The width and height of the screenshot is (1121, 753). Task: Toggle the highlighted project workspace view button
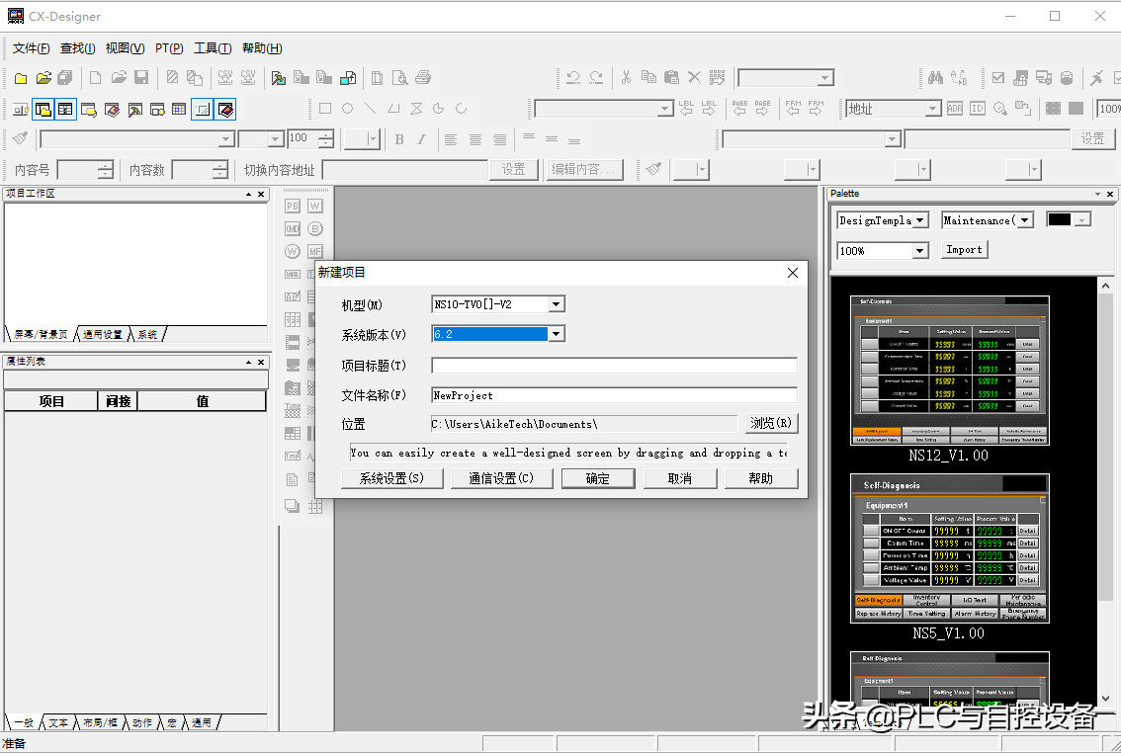(x=43, y=109)
